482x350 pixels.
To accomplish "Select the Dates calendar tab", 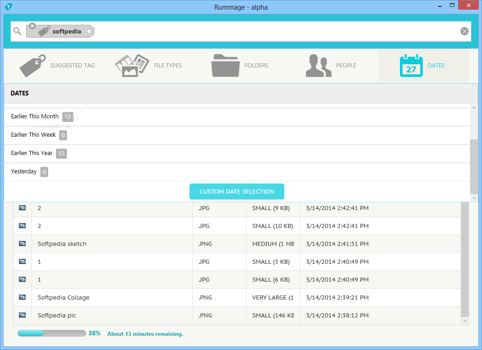I will pyautogui.click(x=422, y=66).
